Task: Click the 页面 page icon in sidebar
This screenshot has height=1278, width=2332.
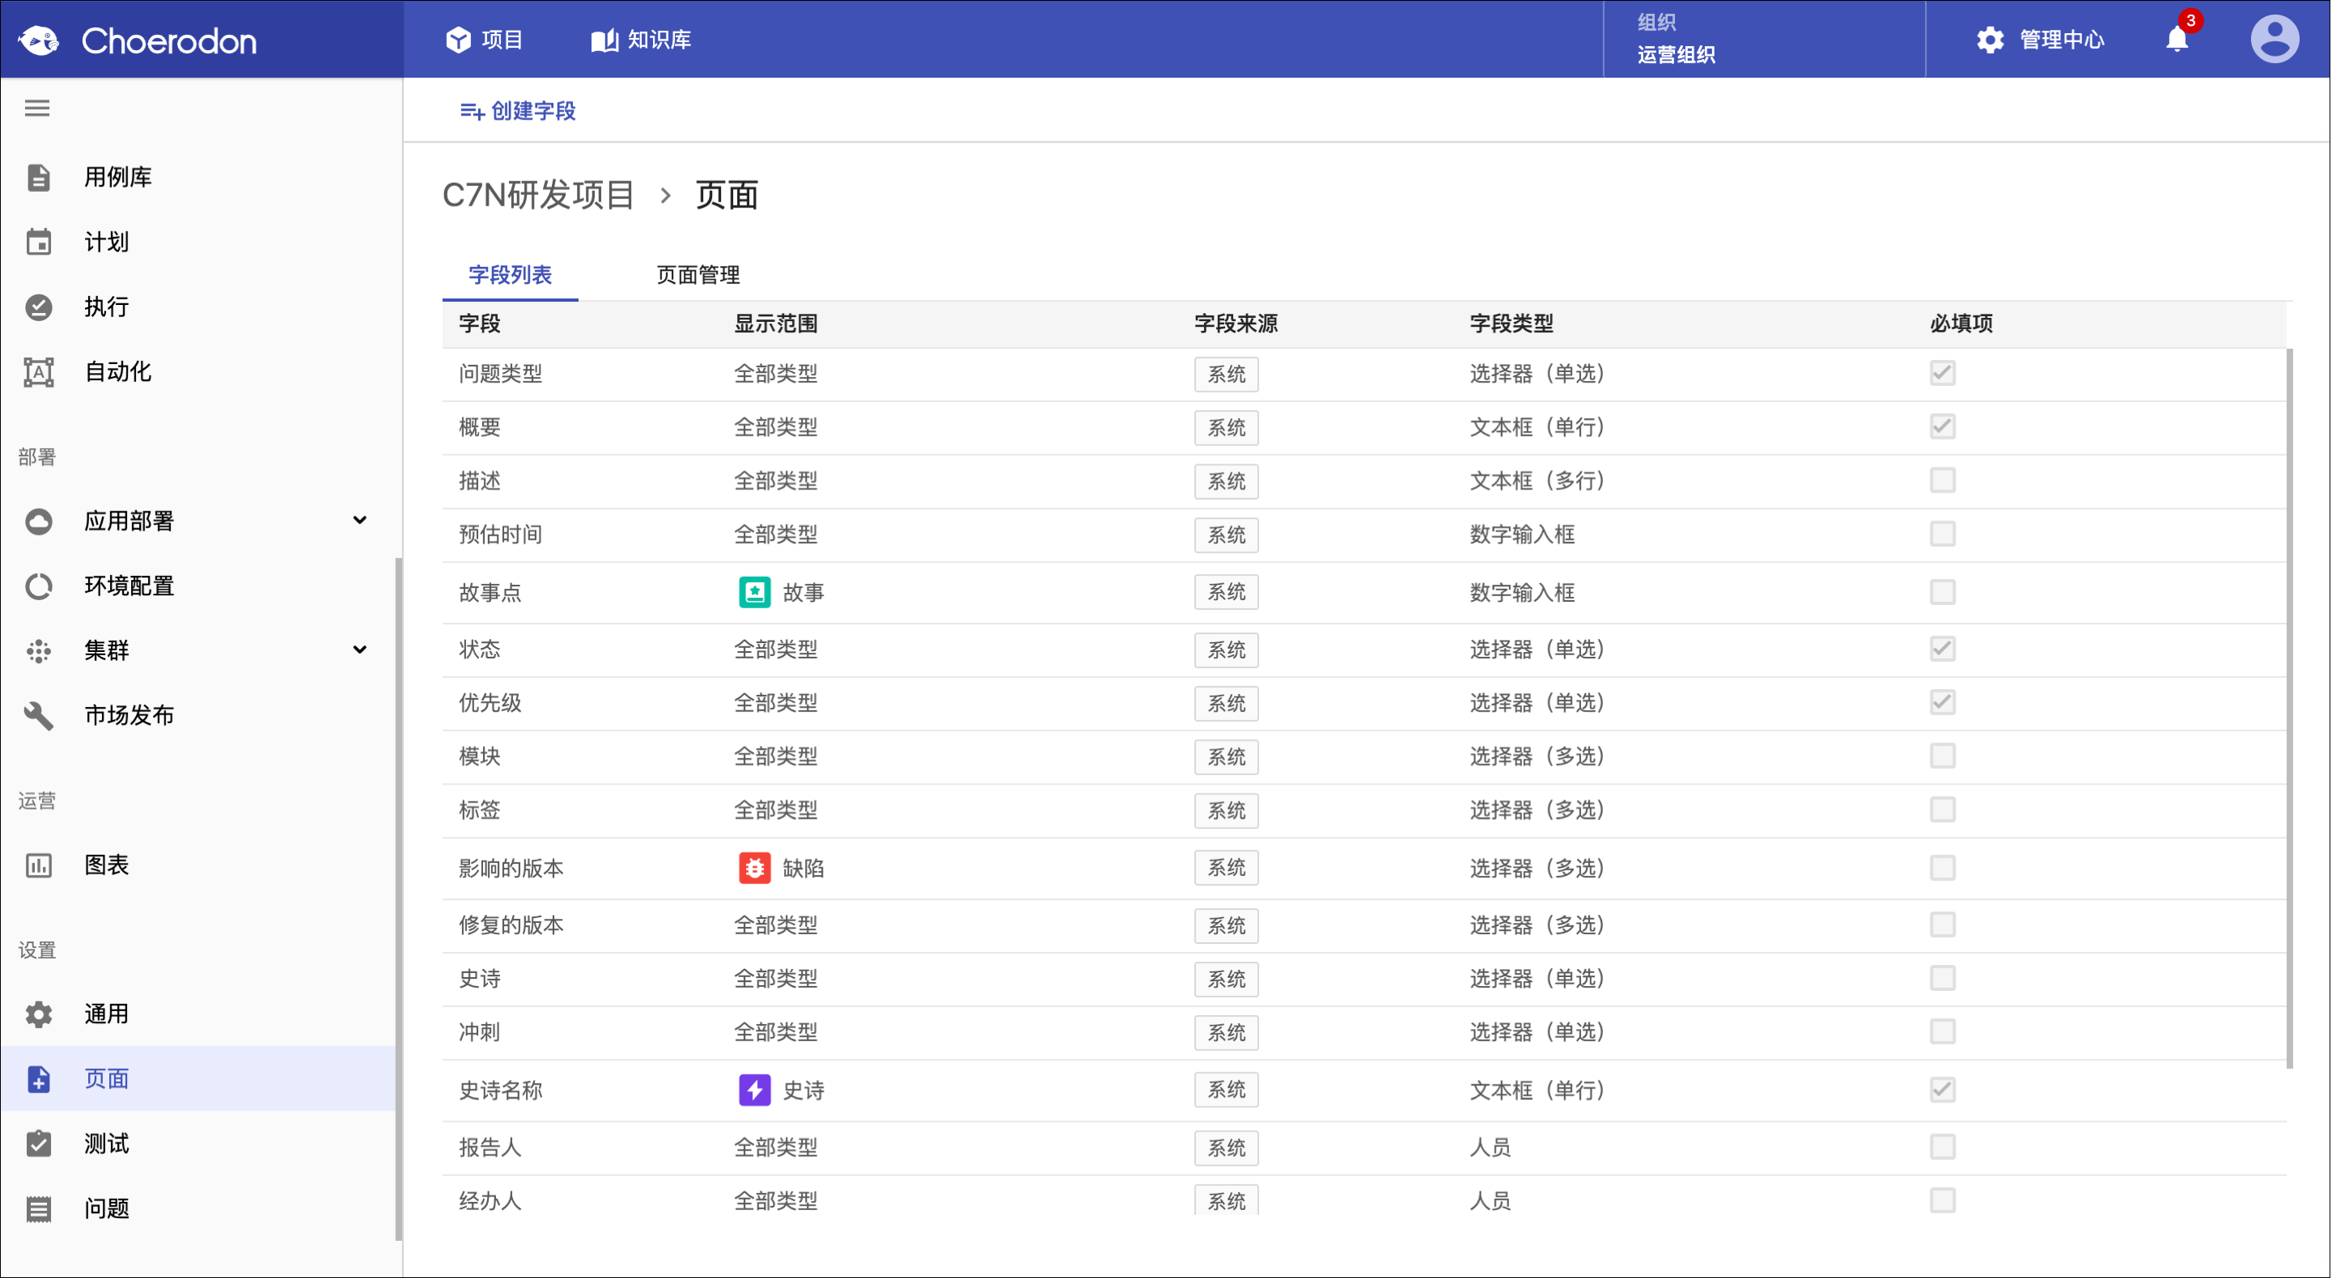Action: 38,1079
